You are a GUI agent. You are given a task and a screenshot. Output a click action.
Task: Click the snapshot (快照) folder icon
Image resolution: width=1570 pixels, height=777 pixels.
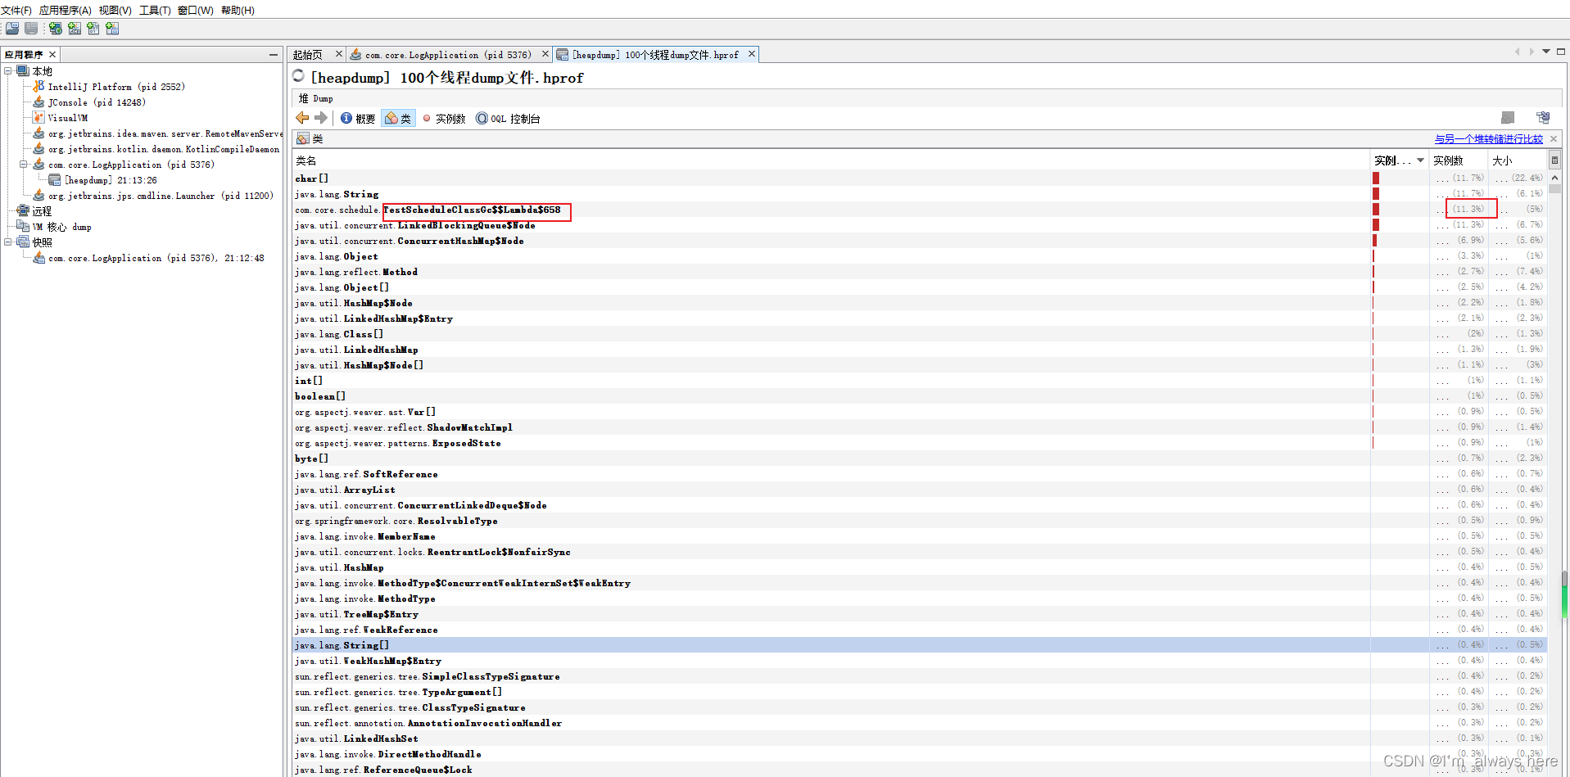point(23,242)
